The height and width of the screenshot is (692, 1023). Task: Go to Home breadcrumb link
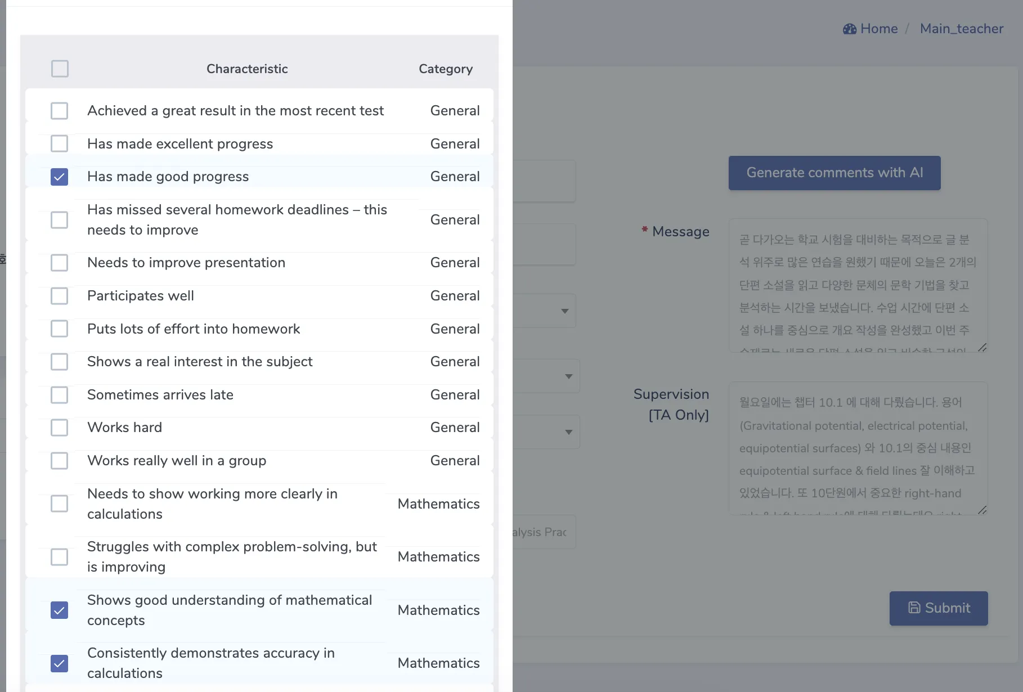(x=878, y=29)
